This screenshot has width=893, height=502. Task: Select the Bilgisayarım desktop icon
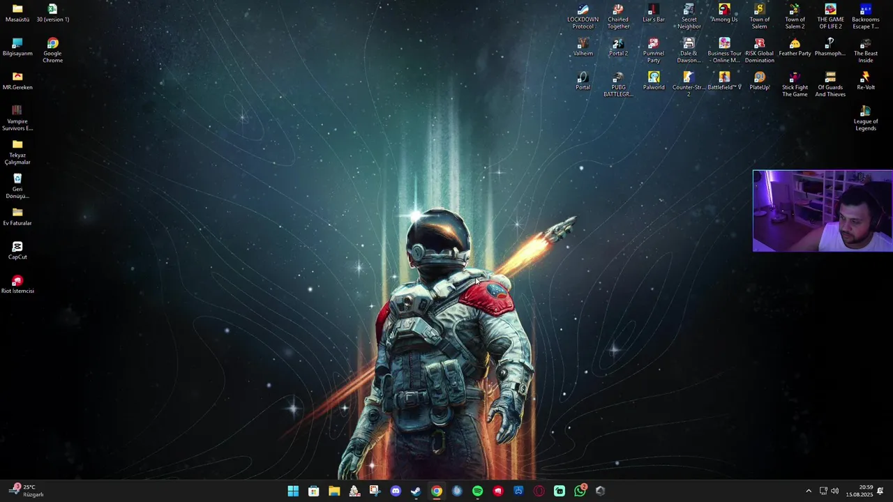(x=17, y=47)
